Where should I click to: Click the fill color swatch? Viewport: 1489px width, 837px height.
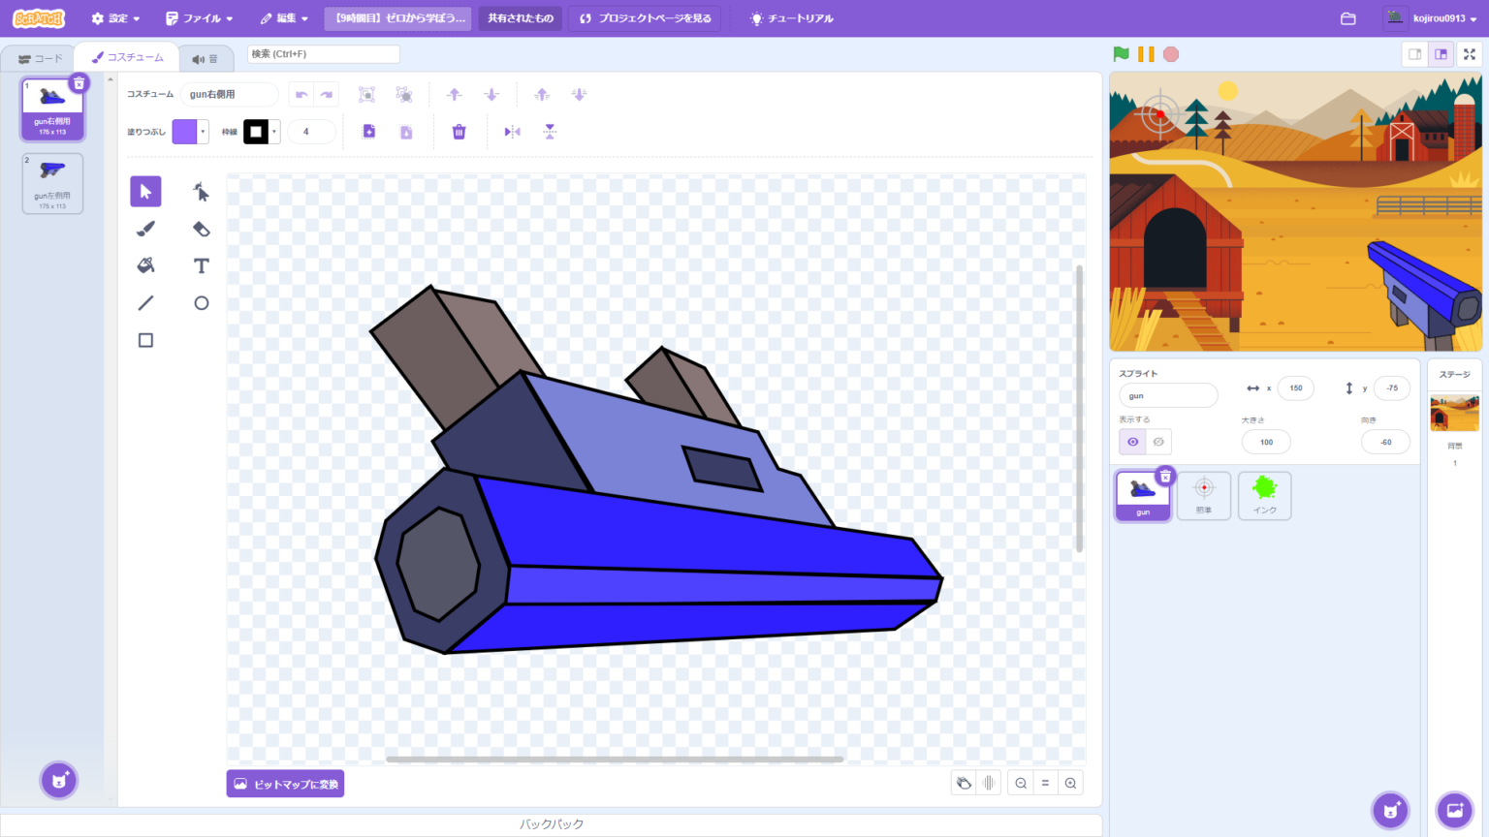(186, 131)
